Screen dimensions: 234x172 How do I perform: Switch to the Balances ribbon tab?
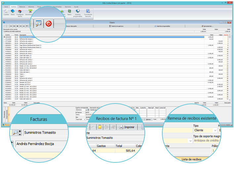pos(22,6)
